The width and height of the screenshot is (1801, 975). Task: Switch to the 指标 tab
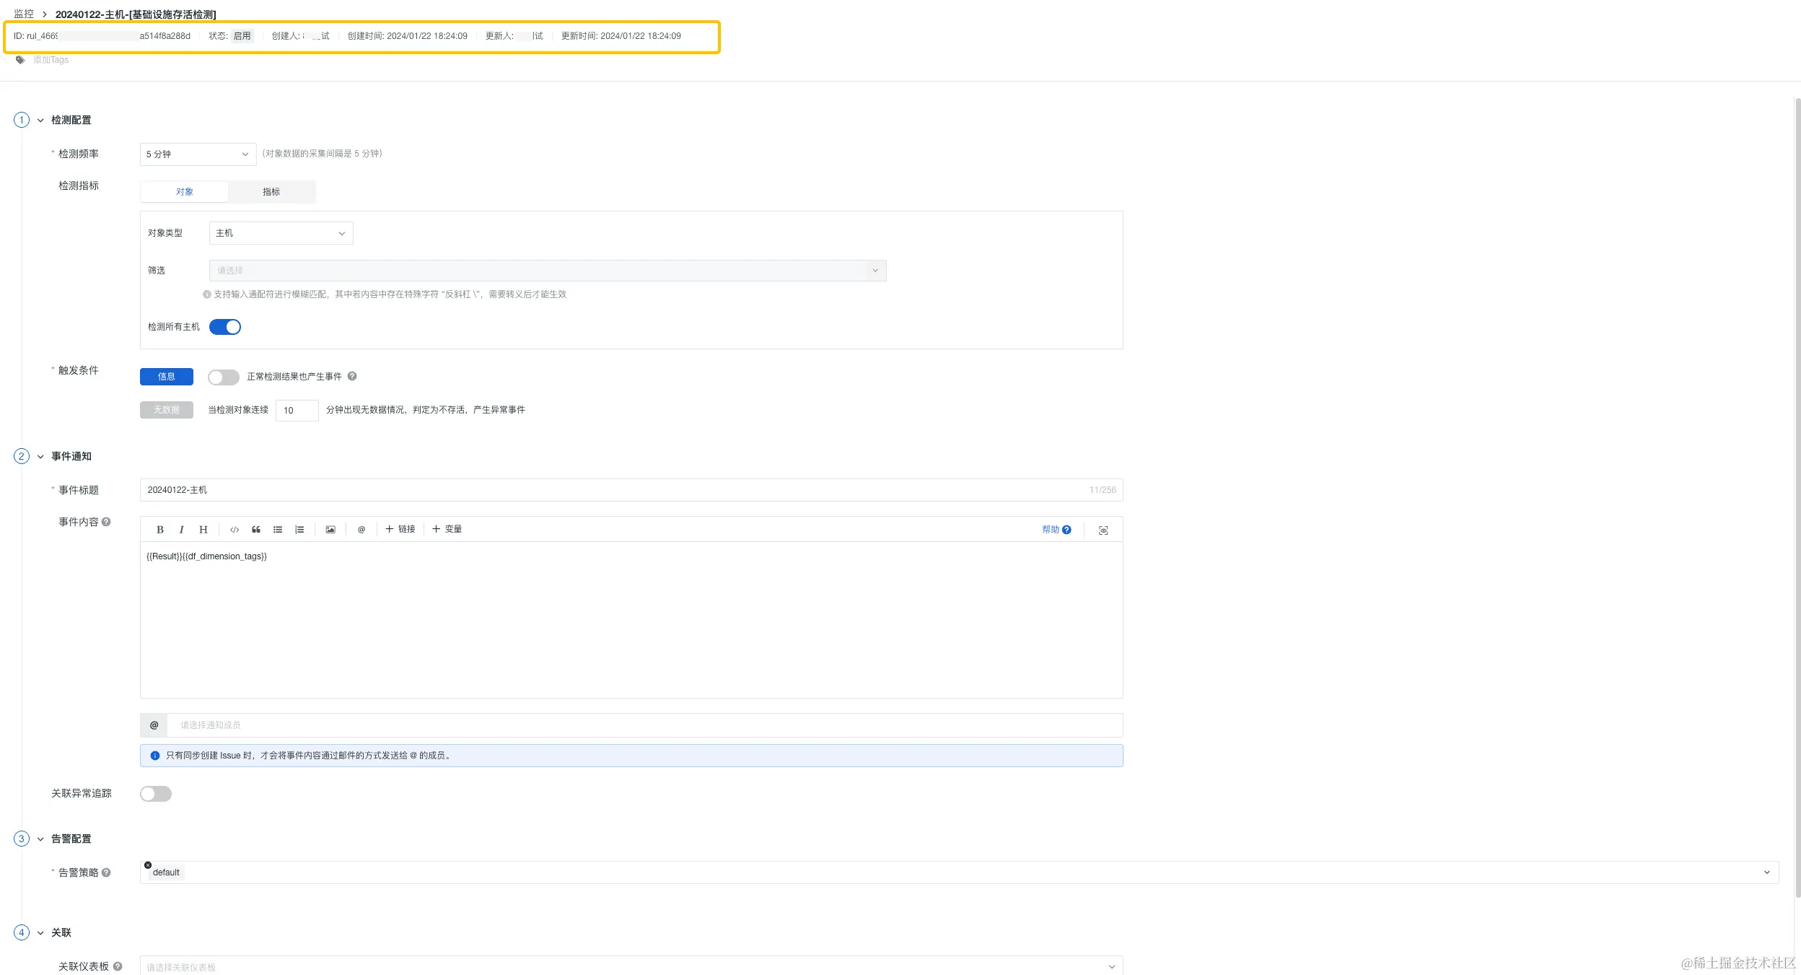point(271,192)
